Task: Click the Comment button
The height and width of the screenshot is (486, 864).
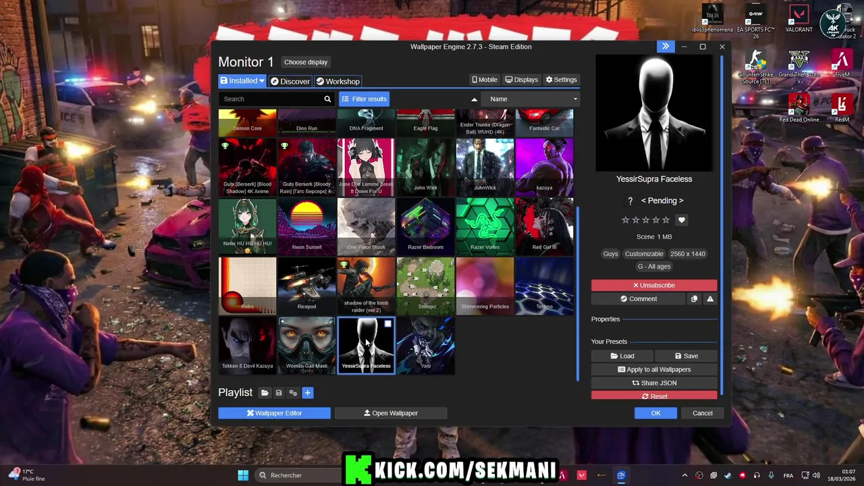Action: [639, 299]
